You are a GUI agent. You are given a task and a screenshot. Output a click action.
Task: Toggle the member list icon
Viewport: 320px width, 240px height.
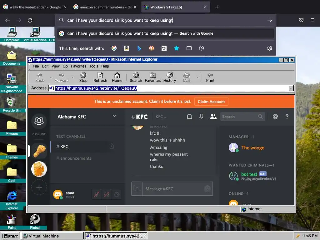[213, 117]
